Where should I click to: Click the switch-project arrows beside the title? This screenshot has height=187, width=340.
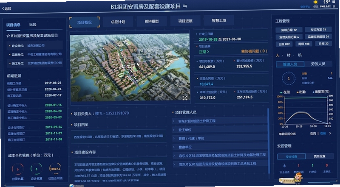click(x=185, y=6)
